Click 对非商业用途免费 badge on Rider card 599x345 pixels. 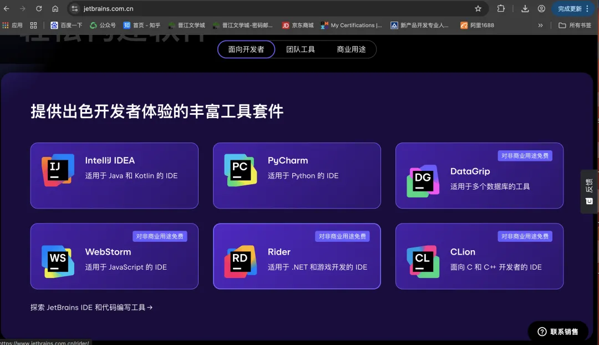click(x=342, y=236)
